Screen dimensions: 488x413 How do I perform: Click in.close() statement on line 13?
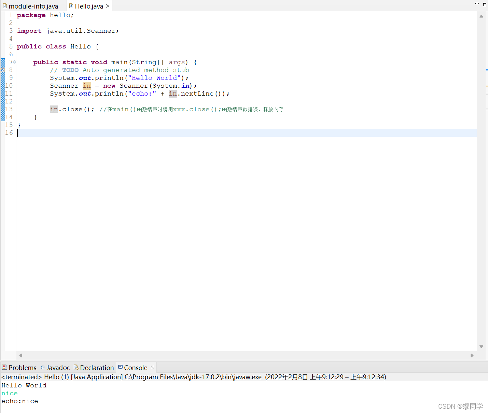[x=72, y=109]
